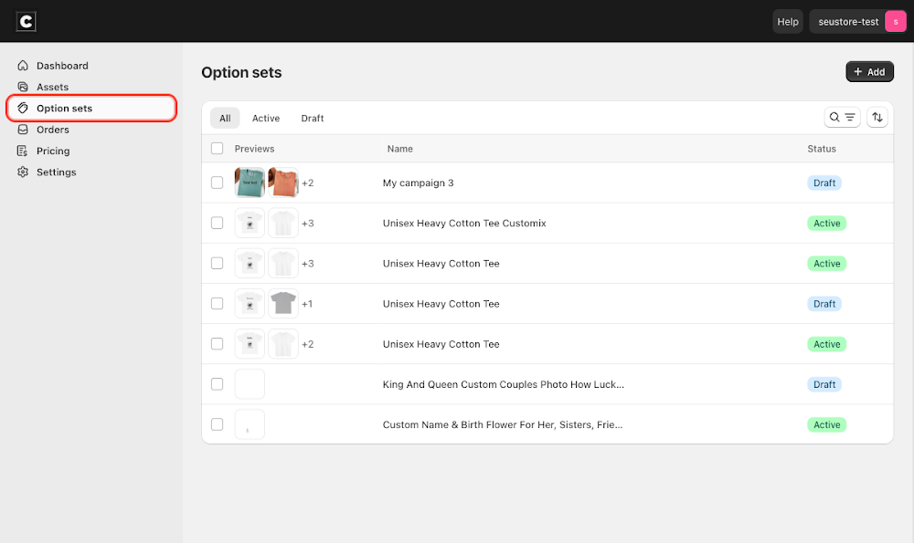Click the Dashboard home icon
Viewport: 914px width, 543px height.
[x=23, y=65]
